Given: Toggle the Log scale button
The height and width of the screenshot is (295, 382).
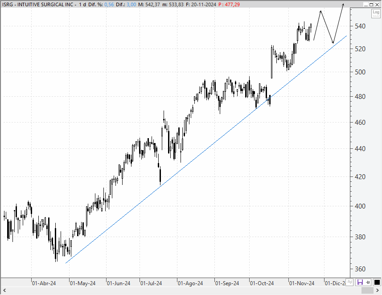Looking at the screenshot, I should [376, 13].
